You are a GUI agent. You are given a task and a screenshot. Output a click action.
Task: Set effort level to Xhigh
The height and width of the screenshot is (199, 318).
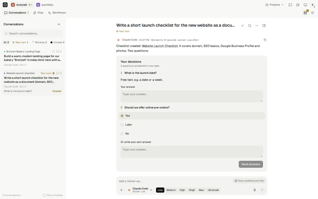(x=192, y=190)
